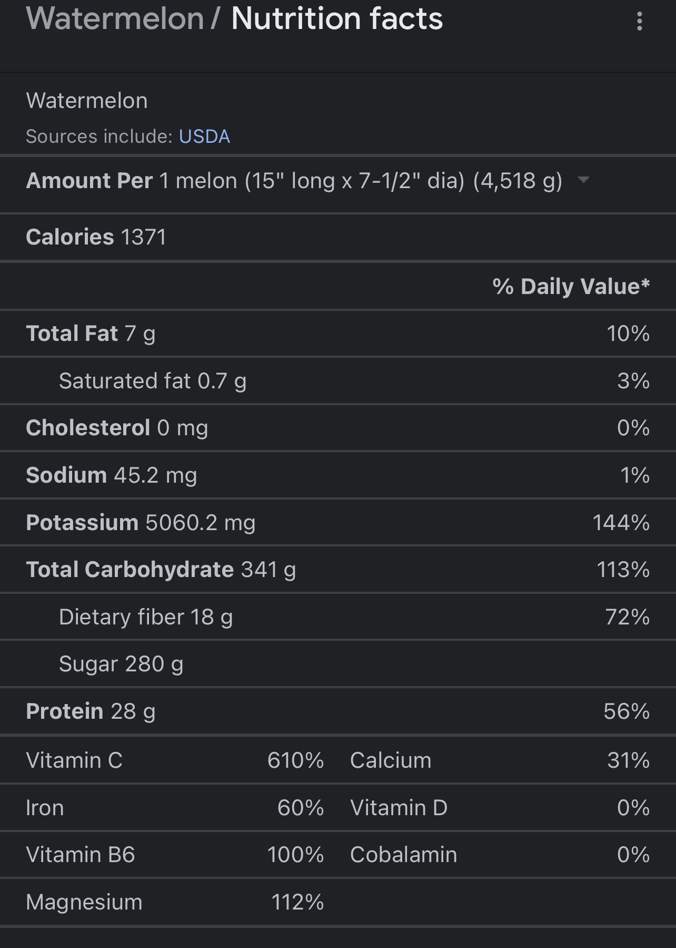Click the Calcium 31% entry
This screenshot has height=948, width=676.
tap(500, 760)
